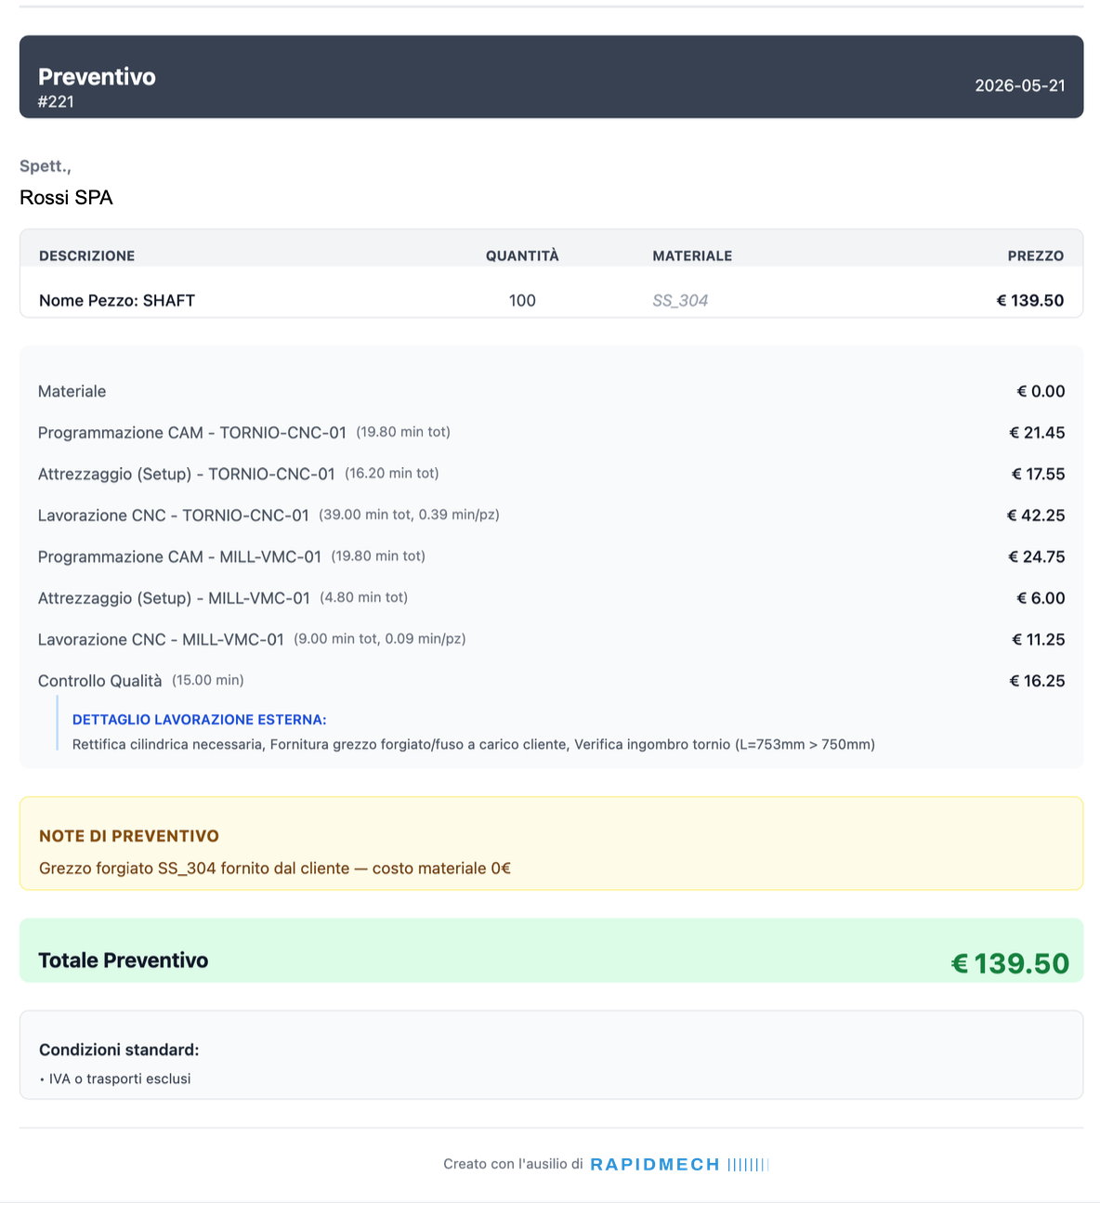Click the Totale Preventivo label
1100x1215 pixels.
coord(123,960)
